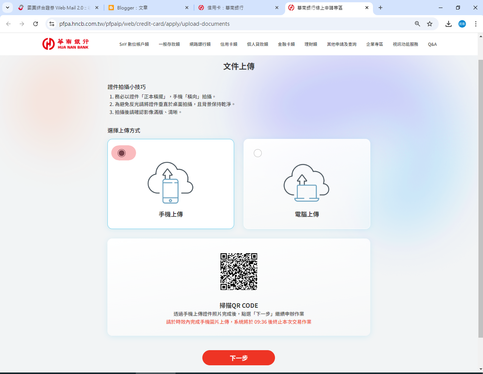483x374 pixels.
Task: Click the laptop cloud upload icon
Action: [307, 183]
